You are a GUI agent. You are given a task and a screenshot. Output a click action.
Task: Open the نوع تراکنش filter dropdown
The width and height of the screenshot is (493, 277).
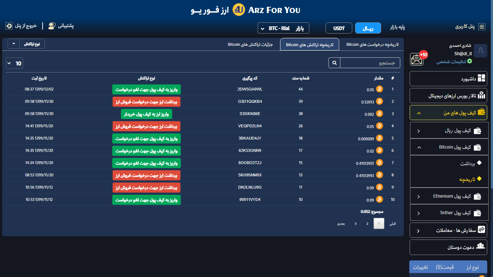tap(26, 44)
